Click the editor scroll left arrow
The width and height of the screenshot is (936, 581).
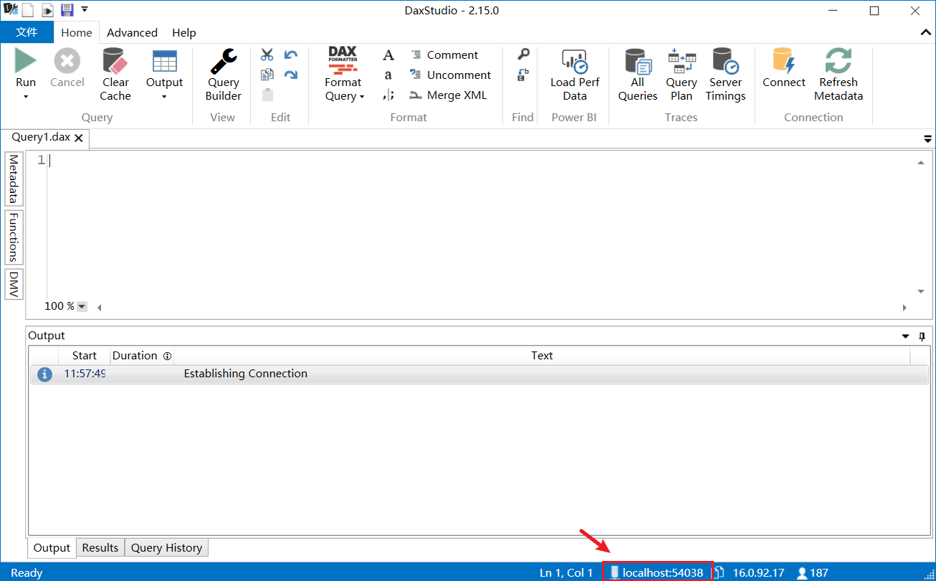[99, 308]
